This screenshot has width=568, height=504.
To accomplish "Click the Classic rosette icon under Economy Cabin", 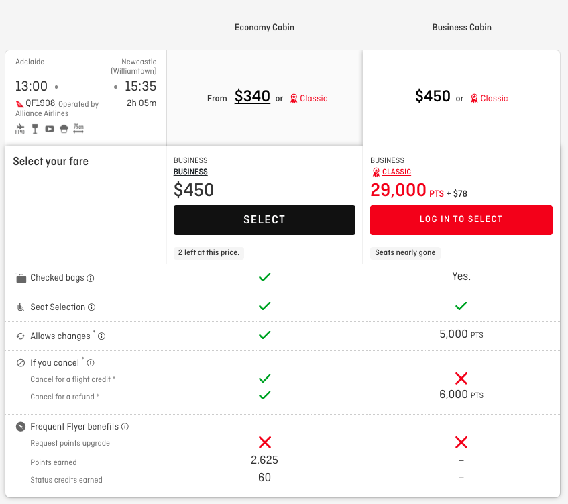I will (294, 98).
